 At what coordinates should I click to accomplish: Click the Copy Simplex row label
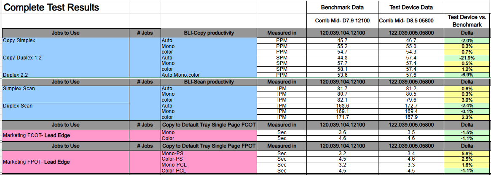coord(19,40)
